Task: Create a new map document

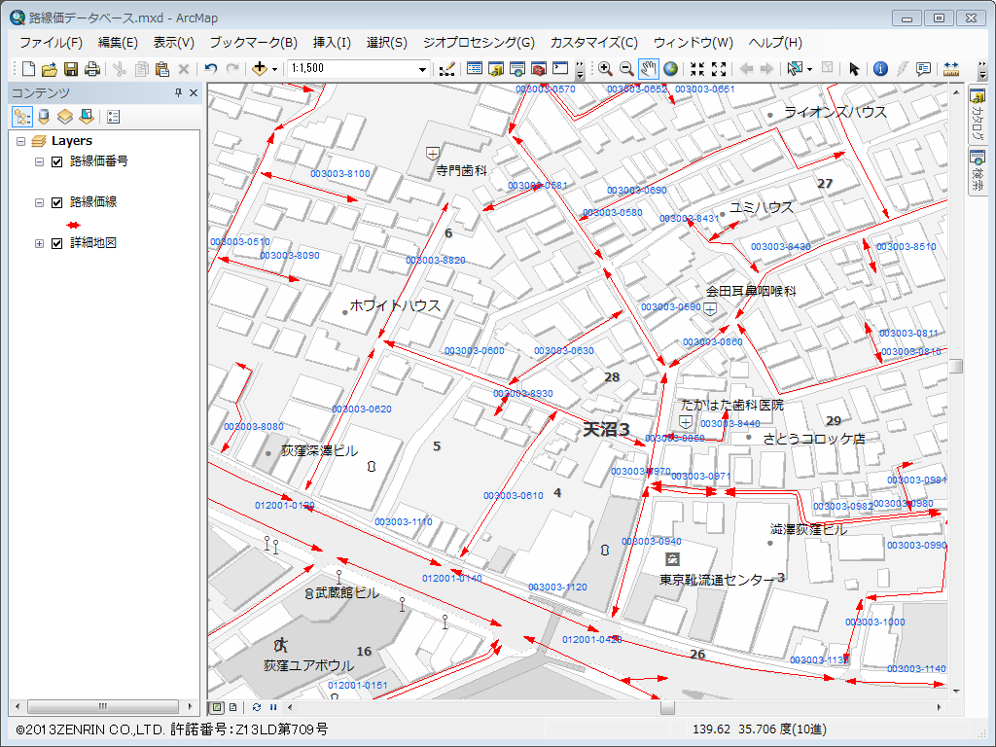Action: pos(28,69)
